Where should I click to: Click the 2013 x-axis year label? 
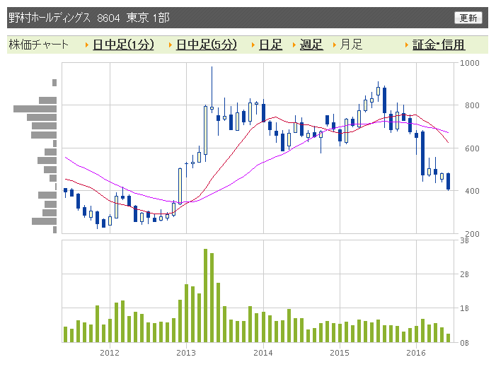click(186, 353)
